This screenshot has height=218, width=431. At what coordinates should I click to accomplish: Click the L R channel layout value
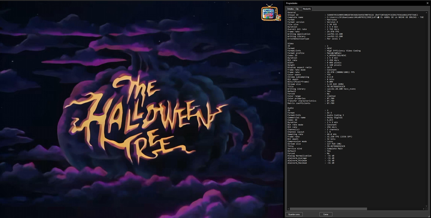[x=329, y=132]
